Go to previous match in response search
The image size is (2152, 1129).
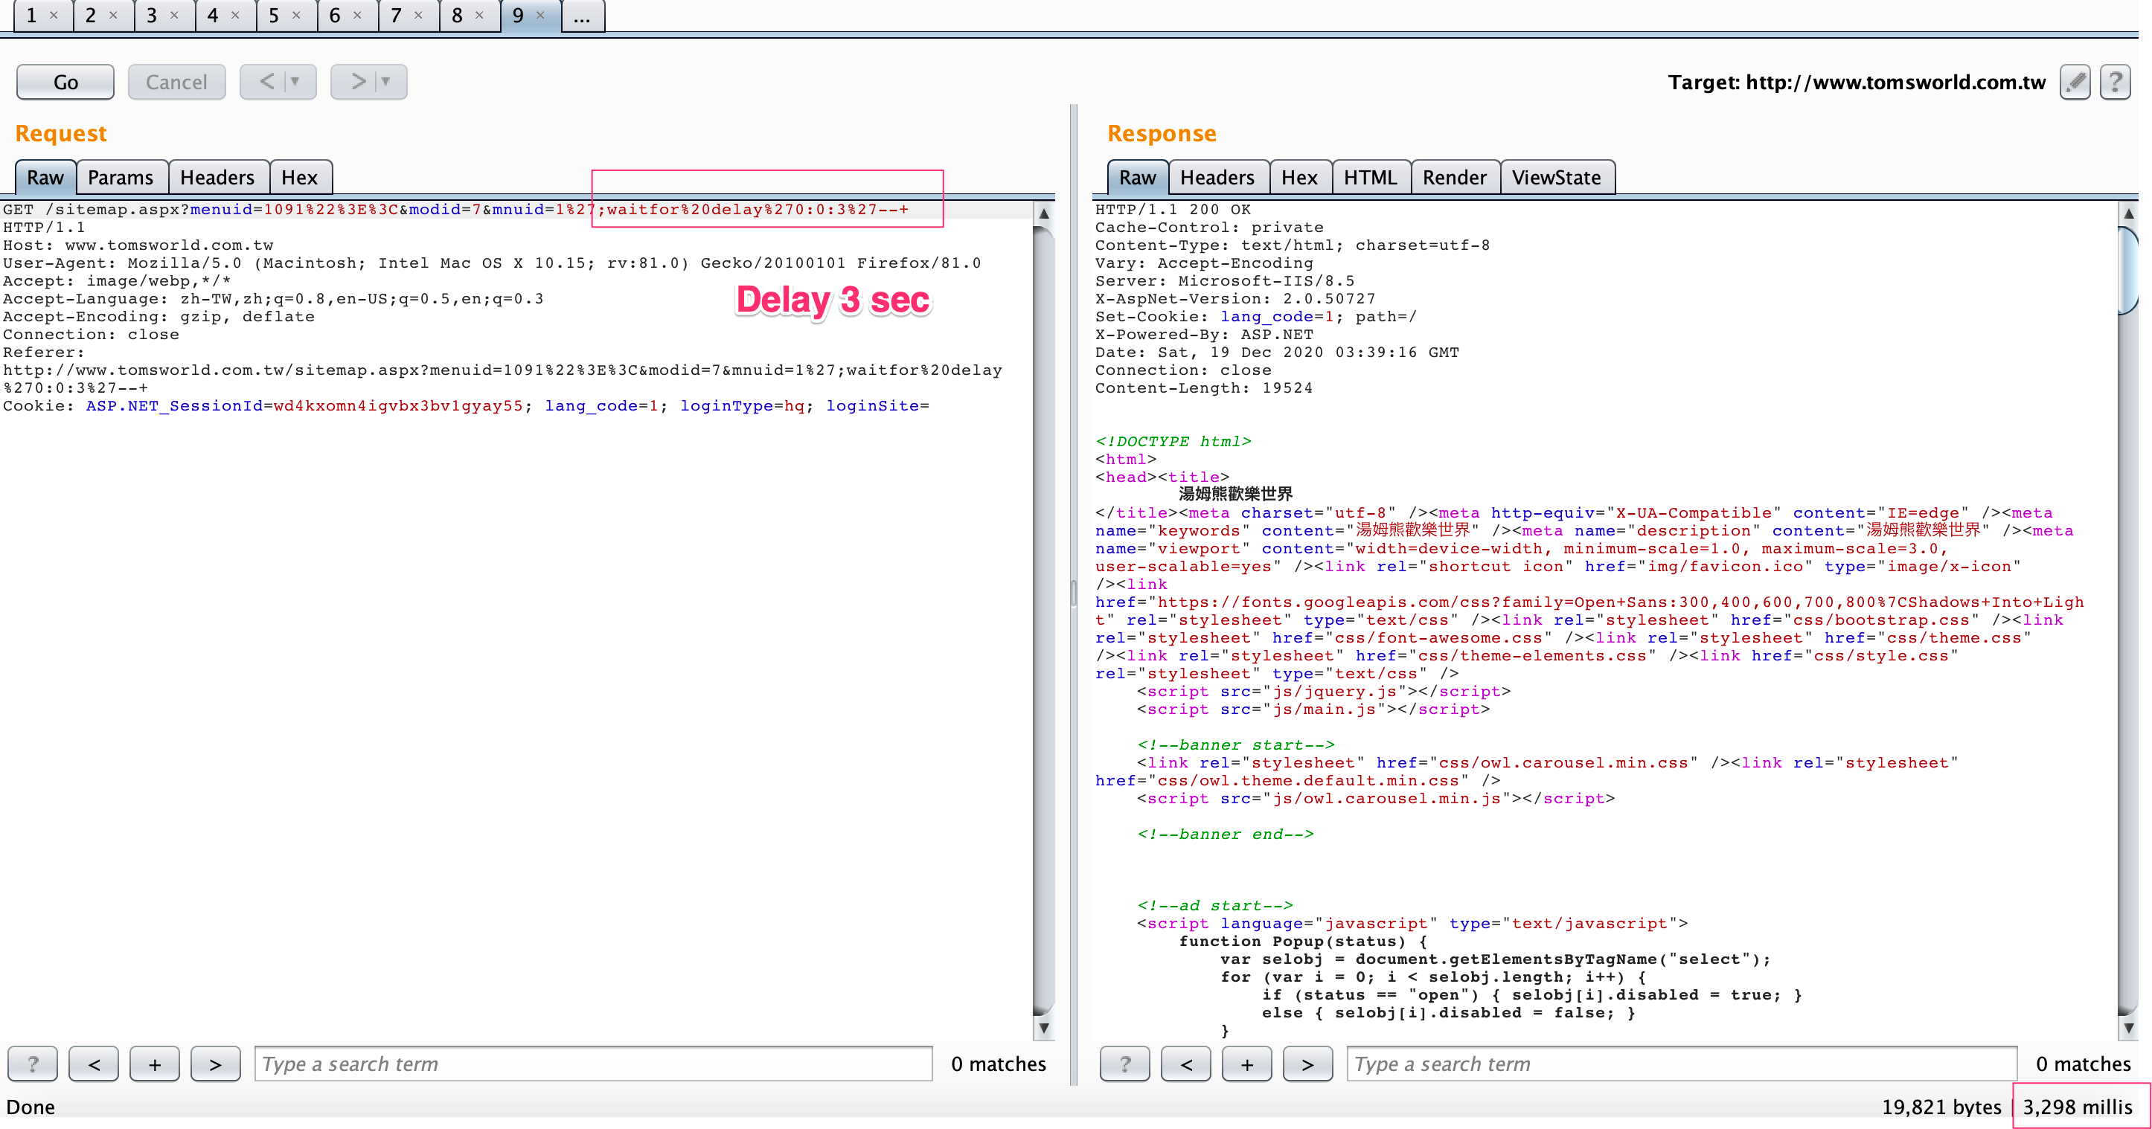(1185, 1064)
